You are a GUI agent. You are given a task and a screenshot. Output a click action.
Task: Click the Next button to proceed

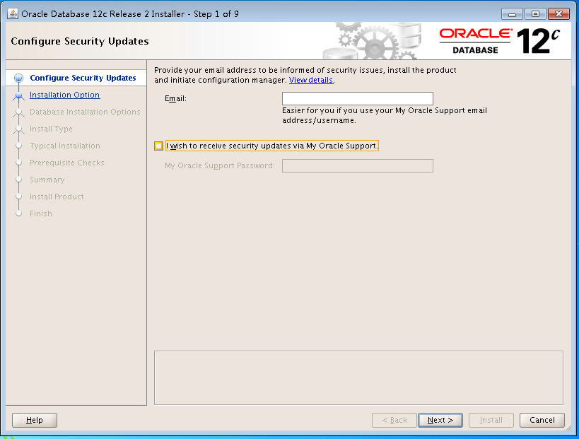pos(440,420)
